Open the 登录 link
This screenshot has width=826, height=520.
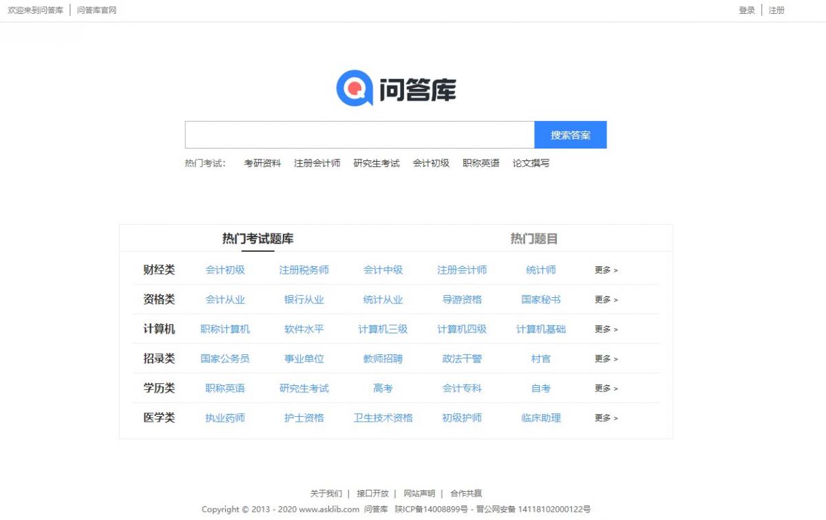747,10
